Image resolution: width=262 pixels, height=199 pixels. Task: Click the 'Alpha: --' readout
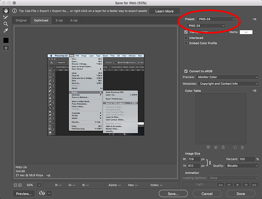(x=115, y=185)
